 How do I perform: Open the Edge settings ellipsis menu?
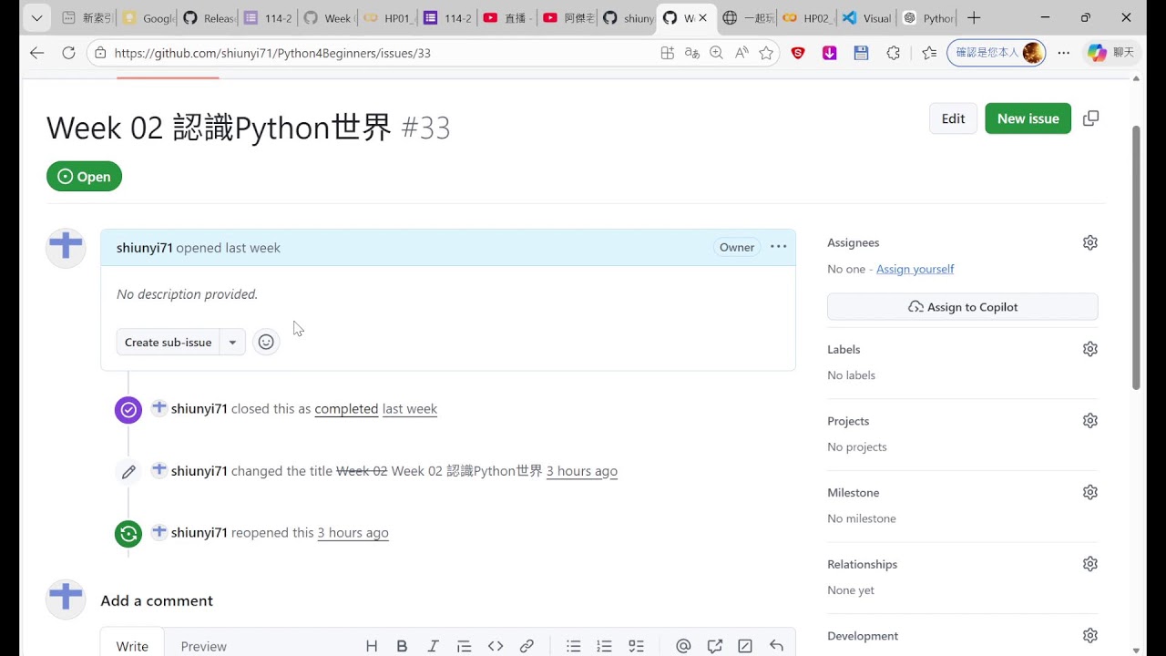[x=1063, y=53]
